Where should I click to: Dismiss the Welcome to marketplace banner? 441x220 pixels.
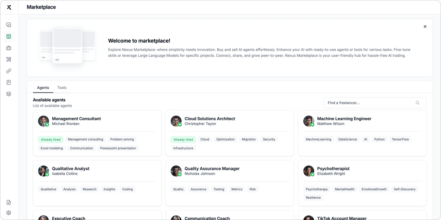tap(425, 26)
